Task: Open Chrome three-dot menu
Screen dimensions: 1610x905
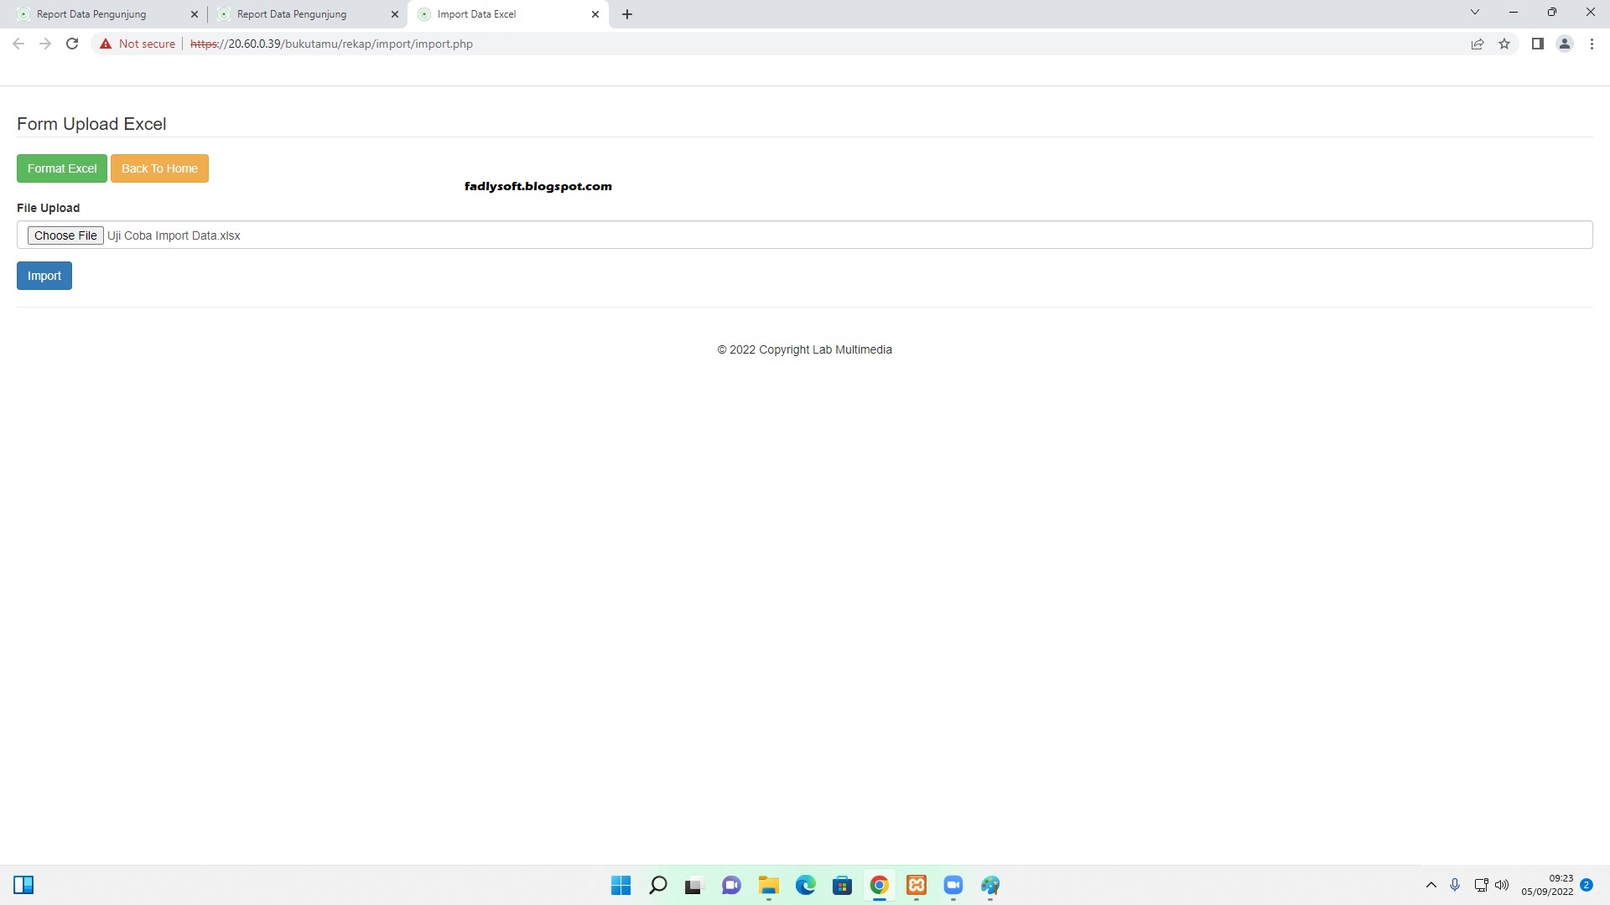Action: [1592, 44]
